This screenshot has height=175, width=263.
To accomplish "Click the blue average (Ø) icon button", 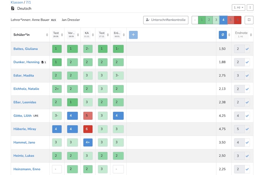I will pos(223,35).
